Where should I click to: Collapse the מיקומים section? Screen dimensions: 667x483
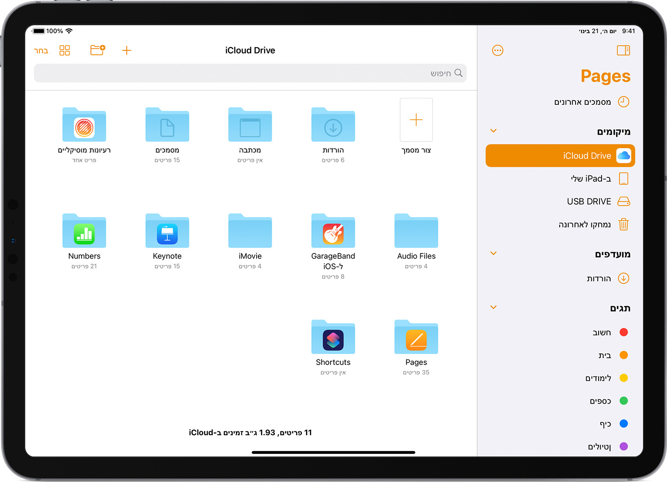(x=493, y=131)
